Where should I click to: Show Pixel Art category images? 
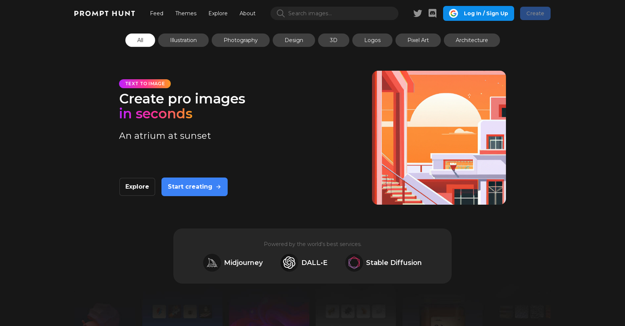(418, 40)
